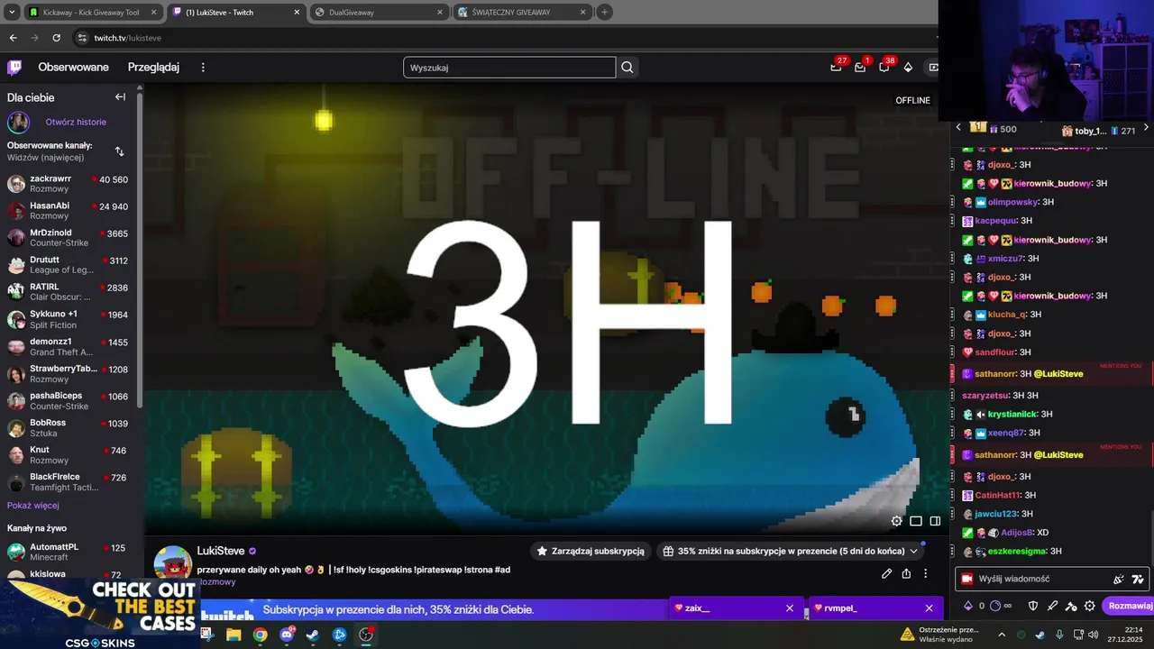
Task: Click the sort channels arrows icon
Action: pos(119,151)
